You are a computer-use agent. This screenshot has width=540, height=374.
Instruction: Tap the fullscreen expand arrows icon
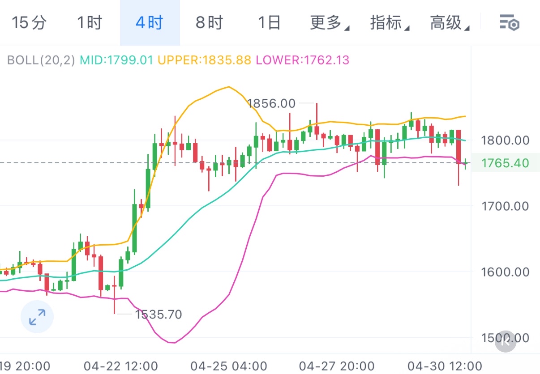click(37, 317)
